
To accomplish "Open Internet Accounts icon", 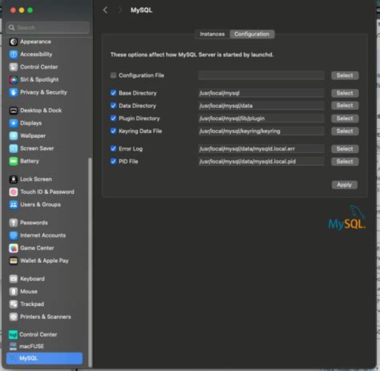I will click(14, 235).
